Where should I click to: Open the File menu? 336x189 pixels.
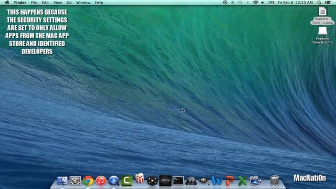click(34, 3)
